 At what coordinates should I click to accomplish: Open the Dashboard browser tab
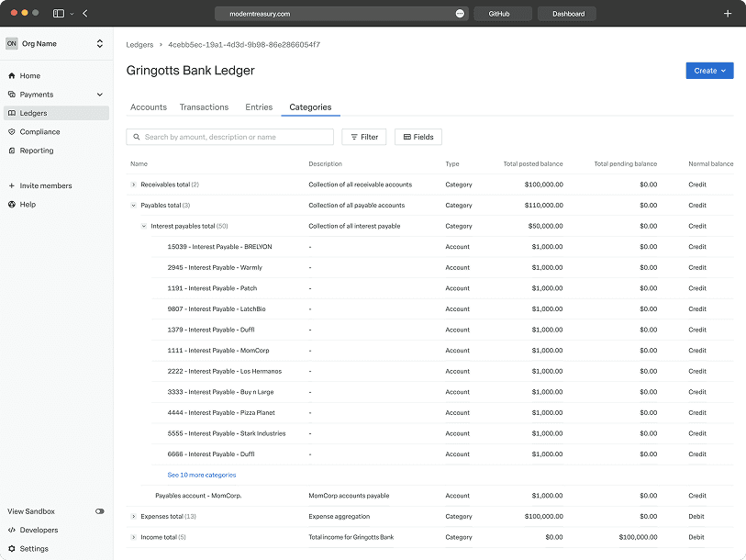[x=567, y=14]
